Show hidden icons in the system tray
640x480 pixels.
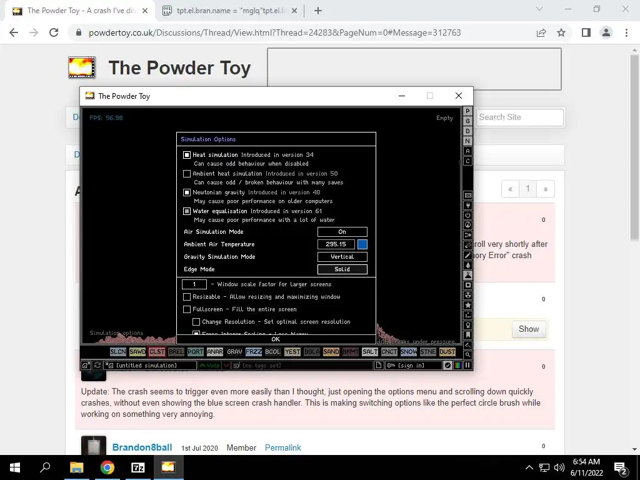click(529, 467)
